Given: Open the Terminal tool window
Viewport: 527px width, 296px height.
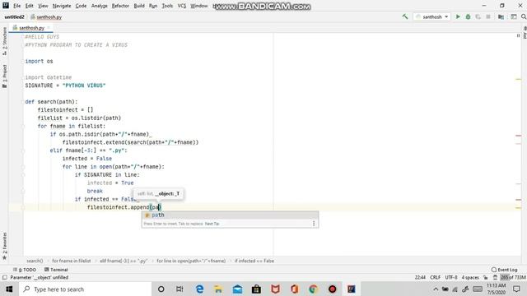Looking at the screenshot, I should coord(56,270).
